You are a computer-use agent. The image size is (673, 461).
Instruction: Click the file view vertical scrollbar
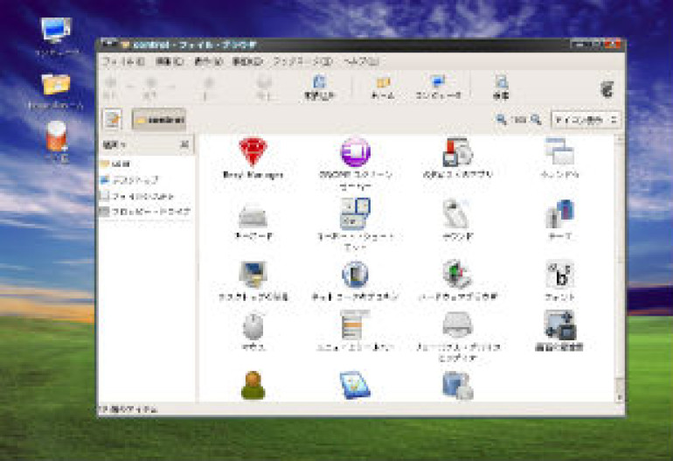pos(619,269)
